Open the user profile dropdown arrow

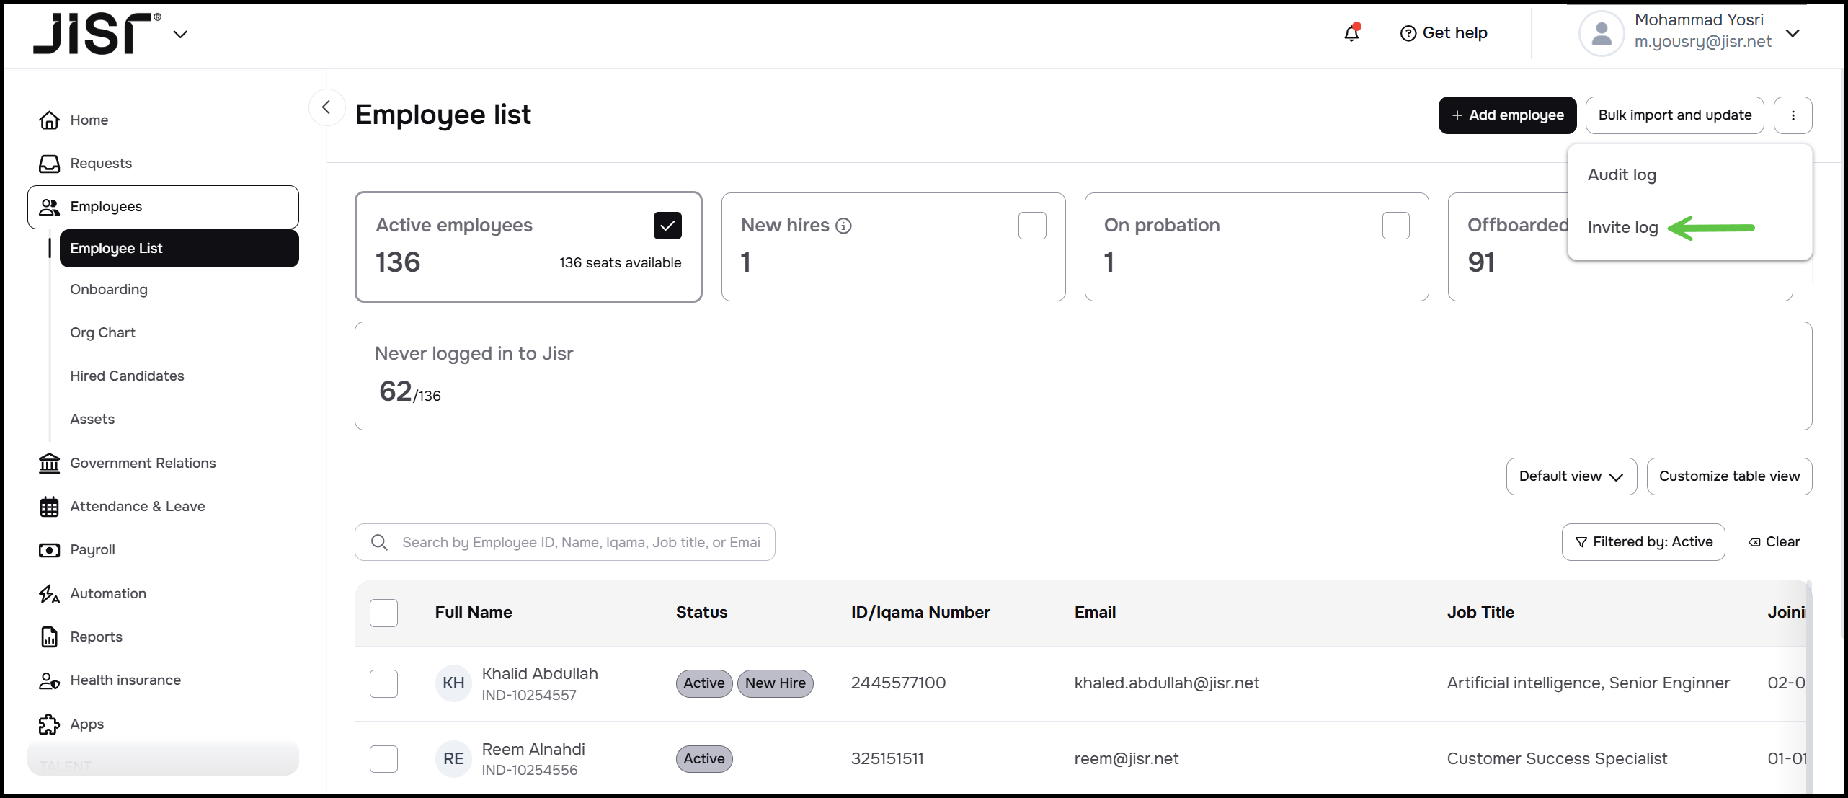[x=1793, y=33]
